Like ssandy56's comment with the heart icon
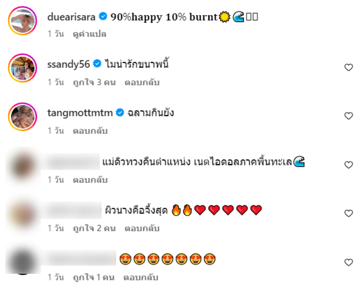Screen dimensions: 363x296 [x=348, y=67]
